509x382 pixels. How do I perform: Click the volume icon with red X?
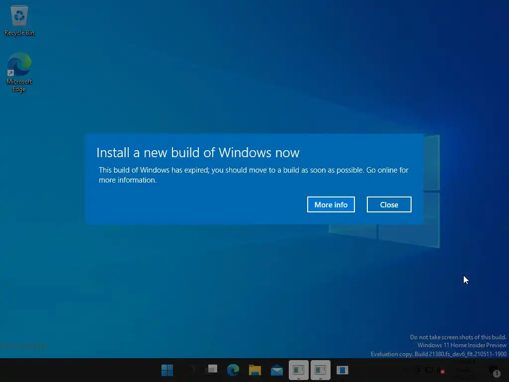(x=441, y=370)
